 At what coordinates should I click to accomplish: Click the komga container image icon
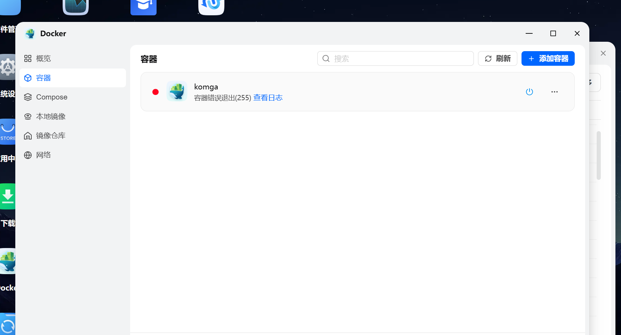pyautogui.click(x=177, y=91)
